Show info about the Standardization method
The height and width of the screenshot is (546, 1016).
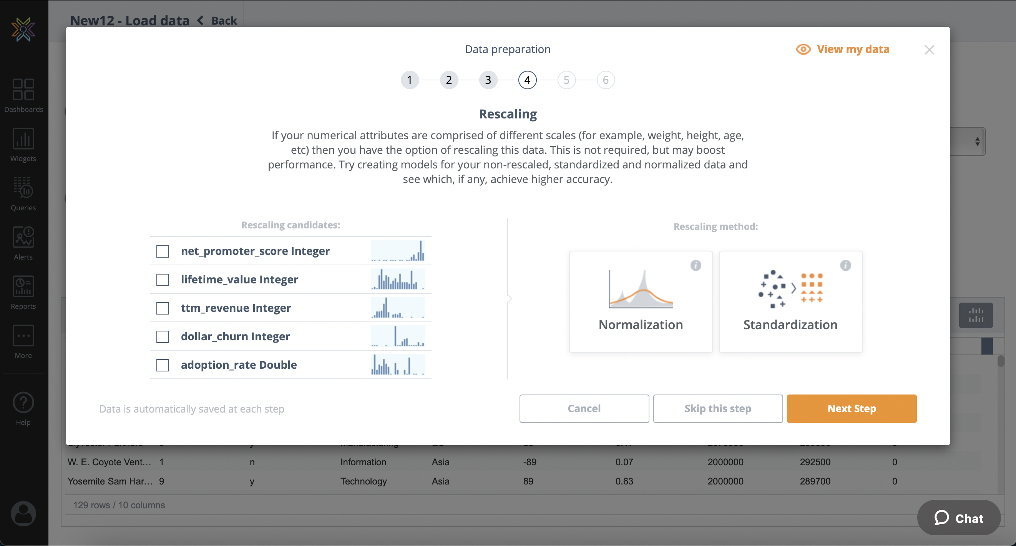tap(846, 265)
